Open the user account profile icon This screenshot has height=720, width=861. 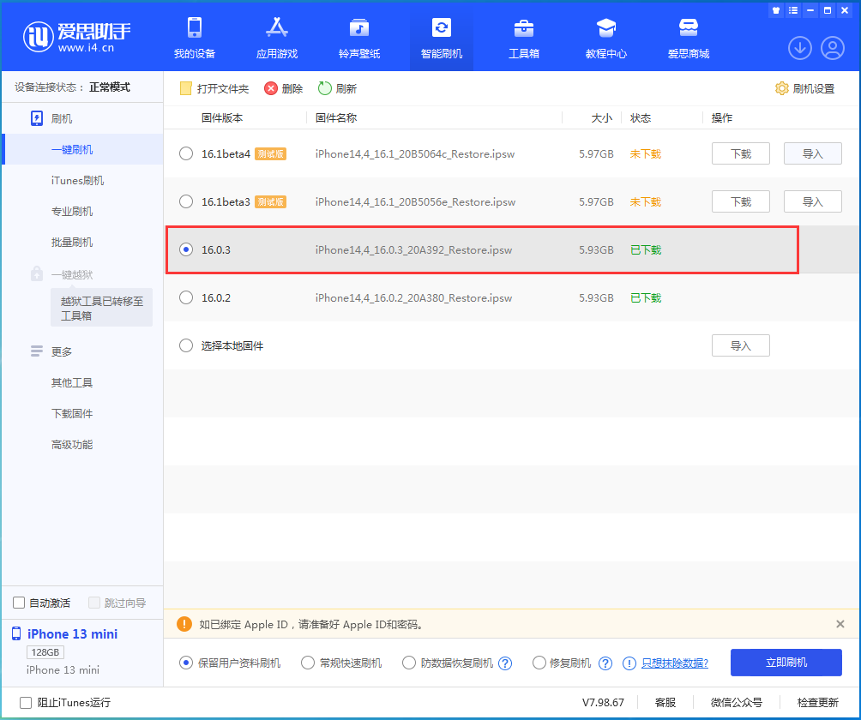[x=833, y=48]
